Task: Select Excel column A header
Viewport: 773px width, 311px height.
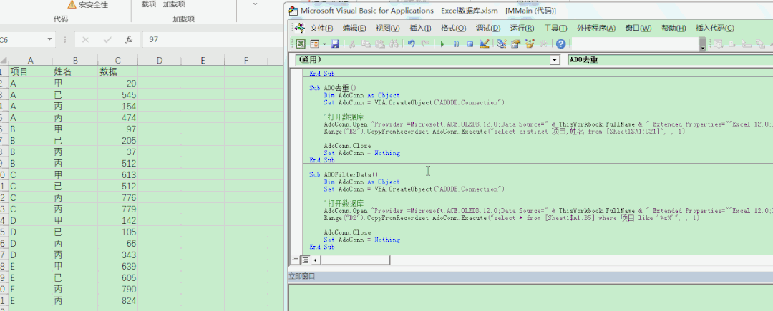Action: point(30,61)
